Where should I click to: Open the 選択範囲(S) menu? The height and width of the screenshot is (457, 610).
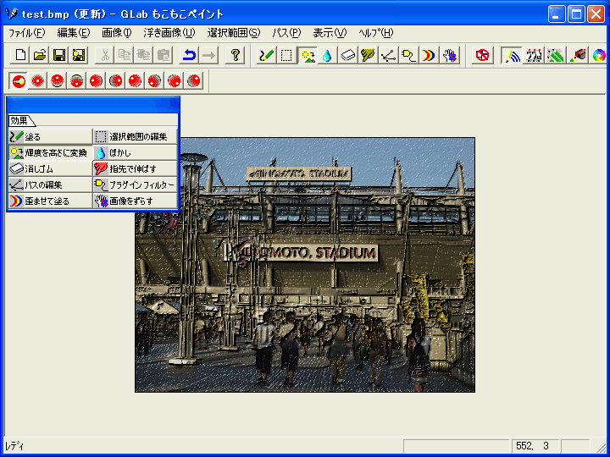coord(234,33)
